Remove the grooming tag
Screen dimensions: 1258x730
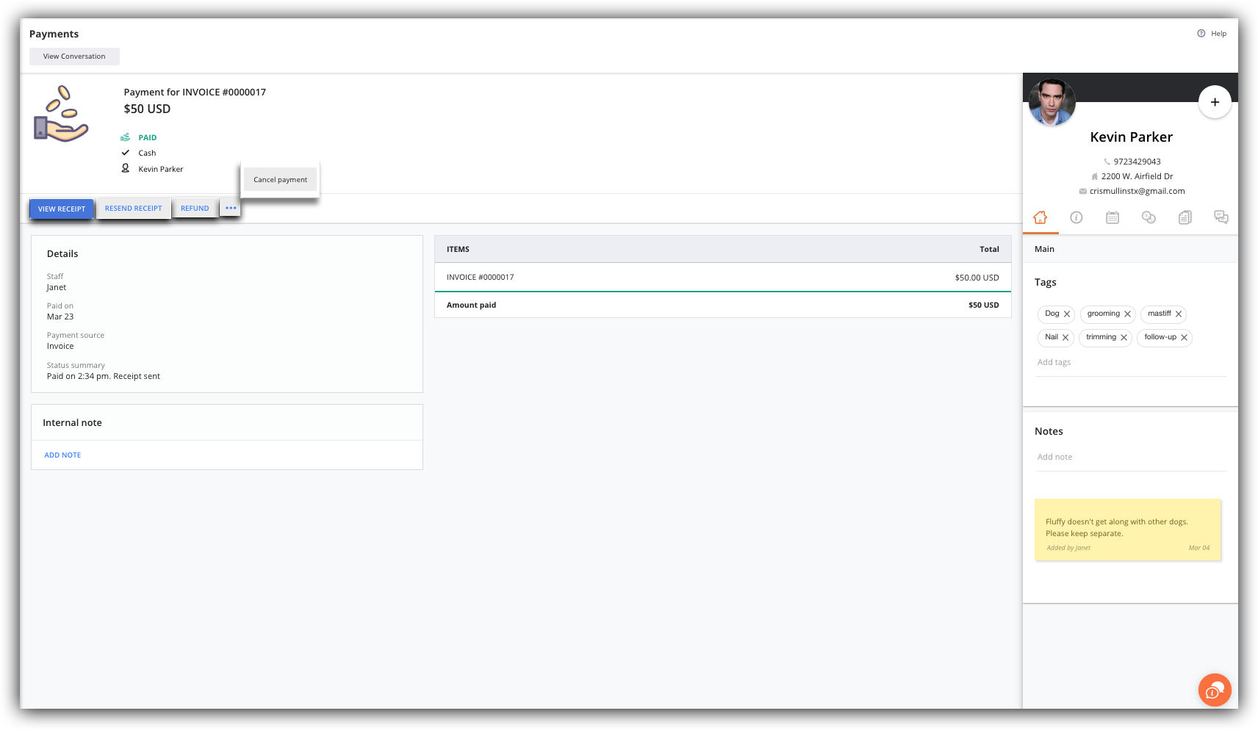point(1127,314)
